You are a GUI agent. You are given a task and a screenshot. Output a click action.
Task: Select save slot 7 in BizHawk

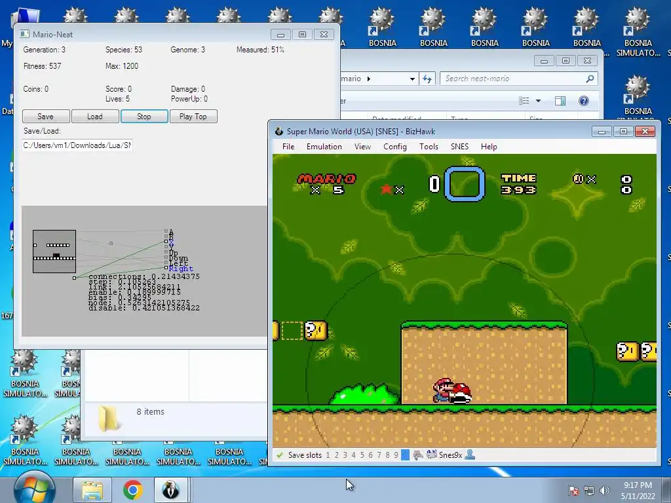[x=379, y=455]
